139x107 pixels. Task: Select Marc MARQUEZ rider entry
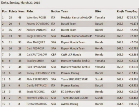pos(36,42)
